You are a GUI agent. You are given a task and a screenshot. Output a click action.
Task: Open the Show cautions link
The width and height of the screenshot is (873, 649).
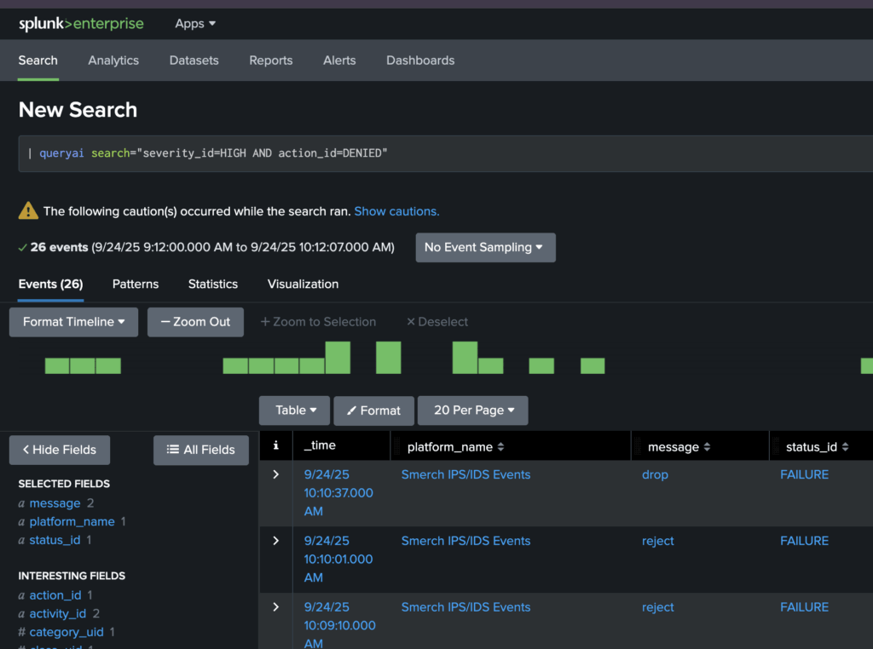396,211
